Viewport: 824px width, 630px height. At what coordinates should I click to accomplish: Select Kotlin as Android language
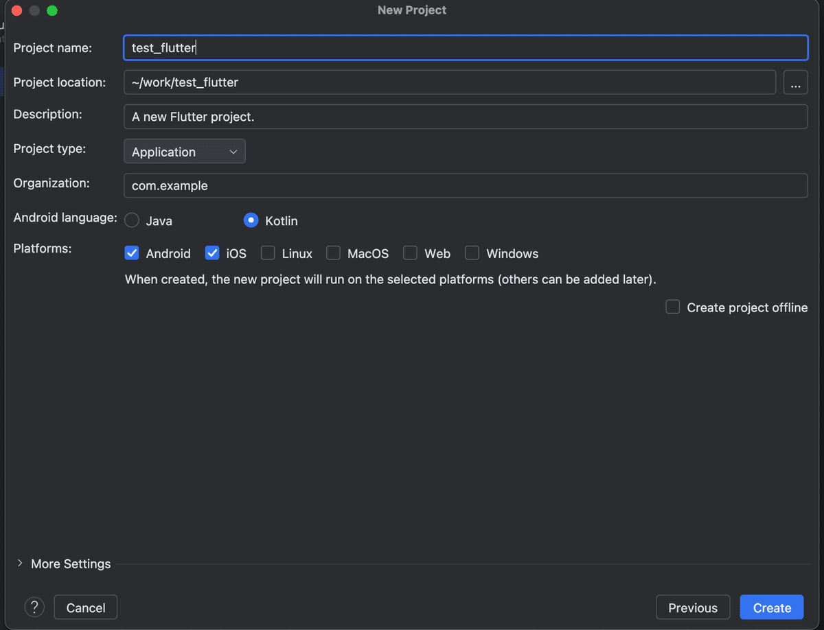pos(251,220)
